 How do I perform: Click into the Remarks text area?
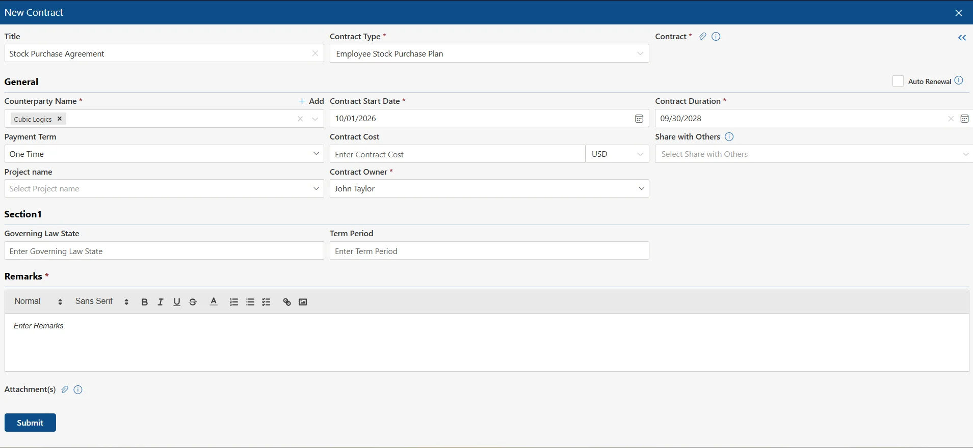point(487,342)
